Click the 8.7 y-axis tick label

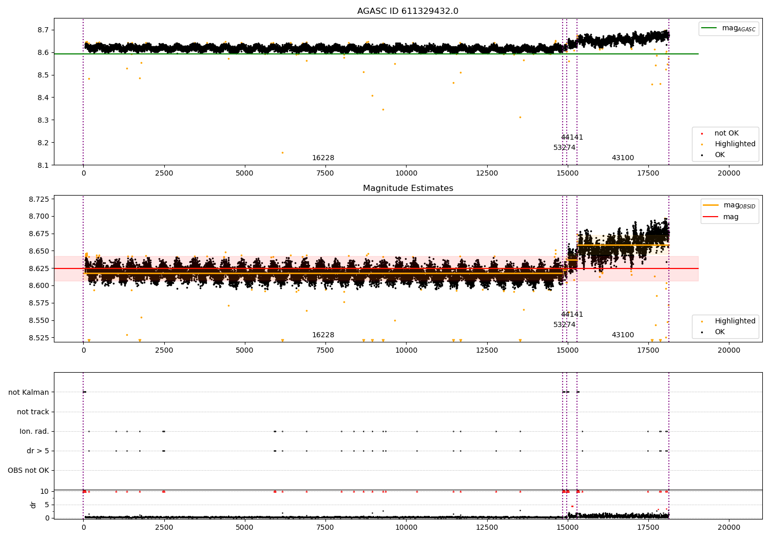(43, 30)
